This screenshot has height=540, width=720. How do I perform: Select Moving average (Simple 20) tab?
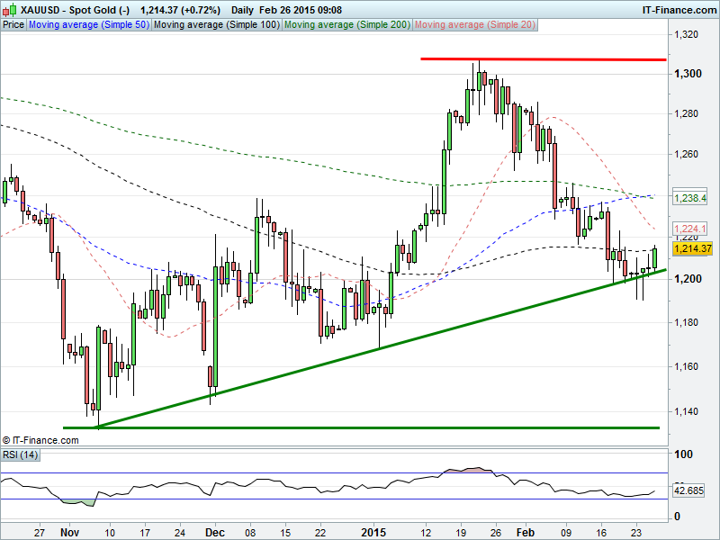coord(474,25)
